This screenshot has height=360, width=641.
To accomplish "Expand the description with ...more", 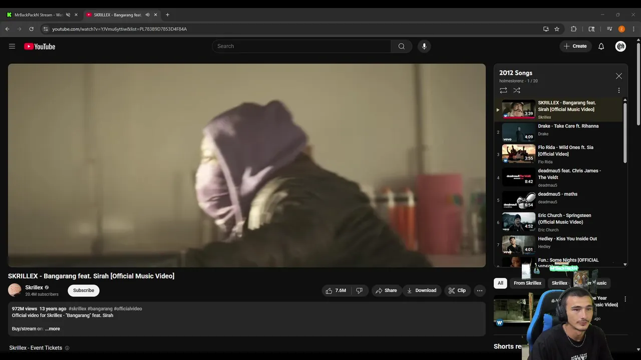I will point(53,328).
